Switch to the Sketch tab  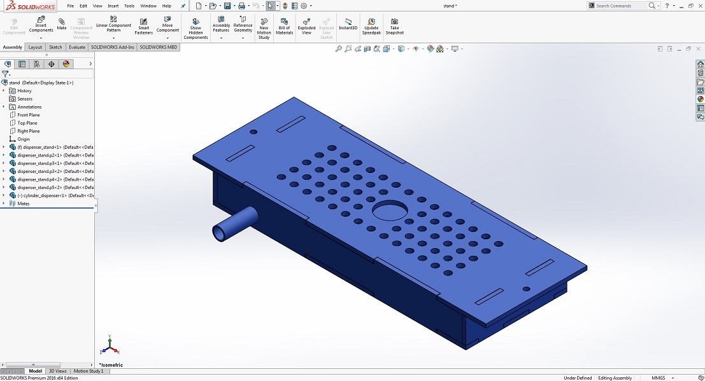click(x=55, y=47)
